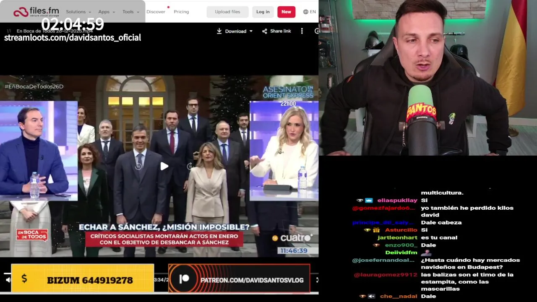Open the Discover page
The height and width of the screenshot is (302, 537).
pyautogui.click(x=156, y=12)
